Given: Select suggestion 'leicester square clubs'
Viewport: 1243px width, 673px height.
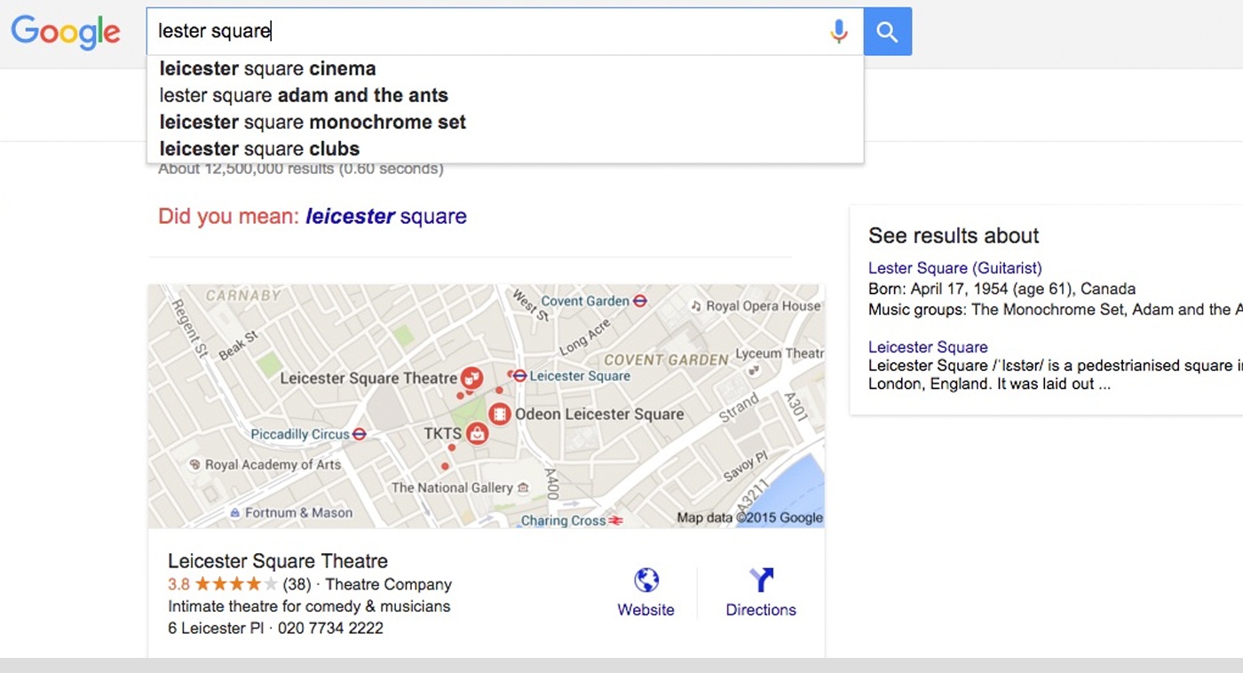Looking at the screenshot, I should pyautogui.click(x=259, y=148).
